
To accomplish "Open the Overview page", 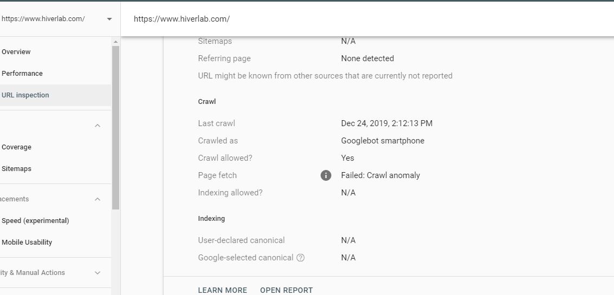I will pyautogui.click(x=16, y=51).
